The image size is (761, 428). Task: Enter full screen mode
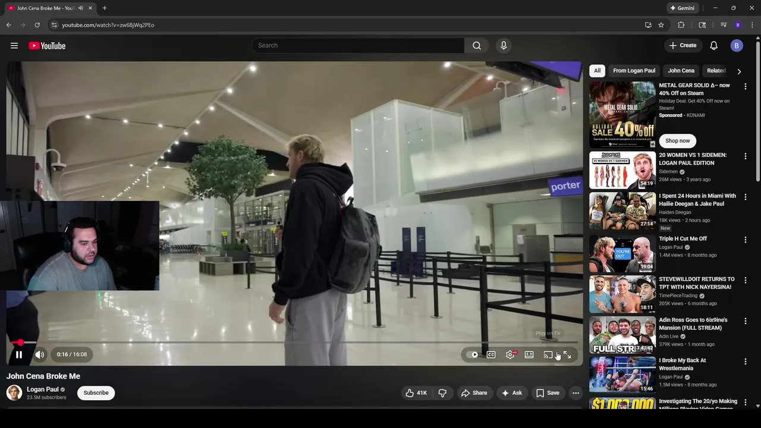pyautogui.click(x=567, y=355)
